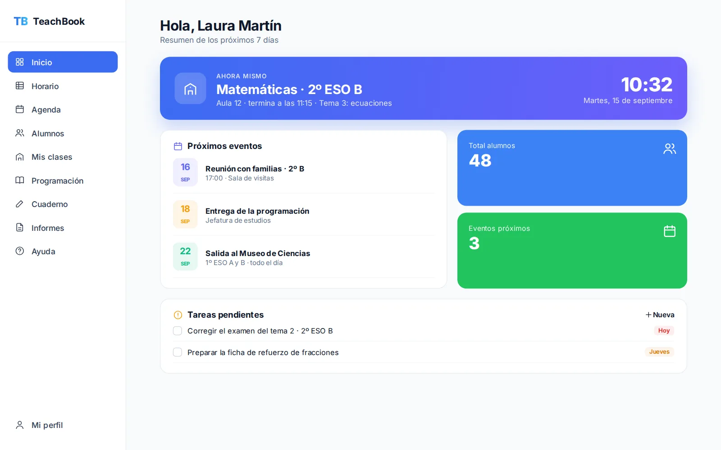
Task: Click the 22 SEP date badge
Action: pos(185,256)
